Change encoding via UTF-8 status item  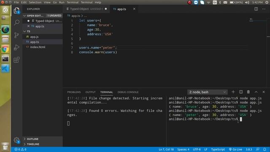click(x=197, y=149)
